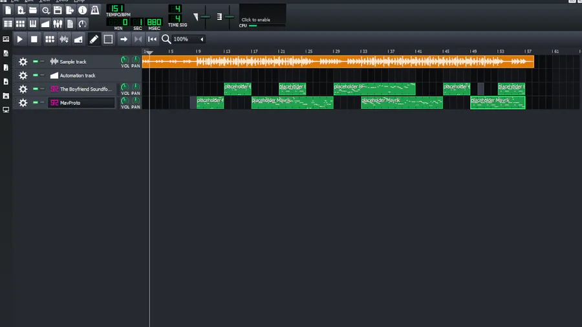Open Sample track's gear actions menu
582x327 pixels.
(23, 61)
